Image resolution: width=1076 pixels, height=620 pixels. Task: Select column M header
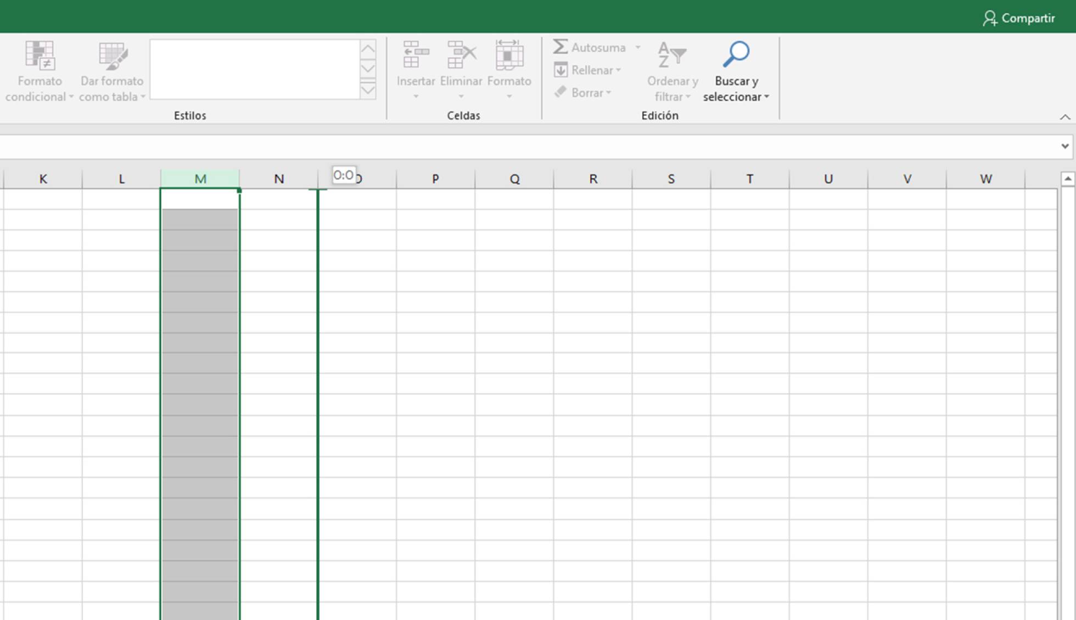199,178
